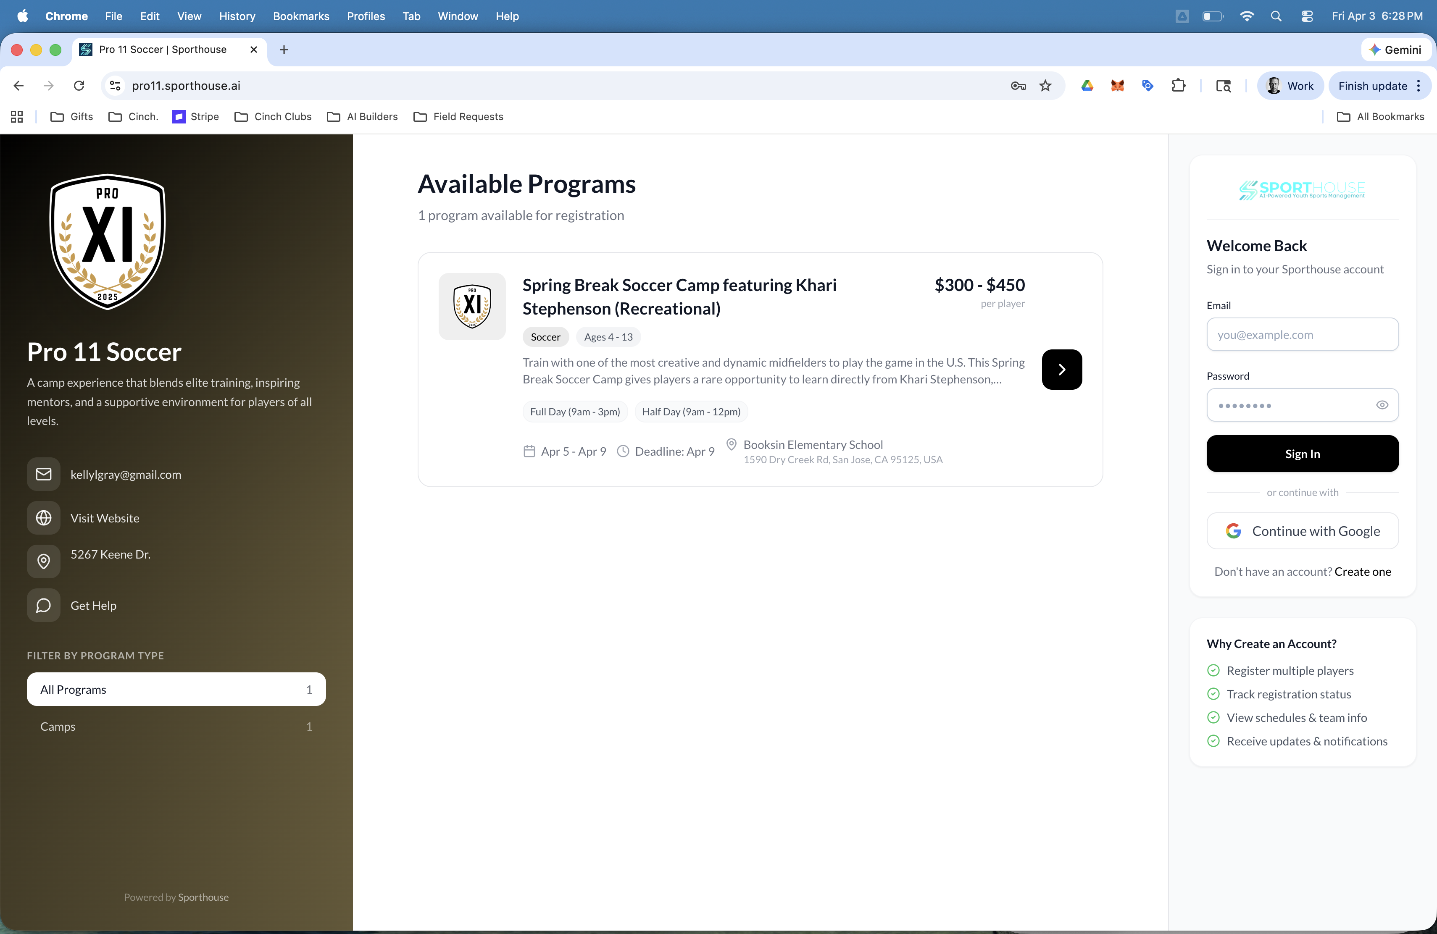The image size is (1437, 934).
Task: Click the Create one account link
Action: (1363, 572)
